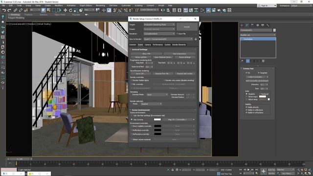Screen dimensions: 313x176
Task: Select the Select and Move tool
Action: 65,10
